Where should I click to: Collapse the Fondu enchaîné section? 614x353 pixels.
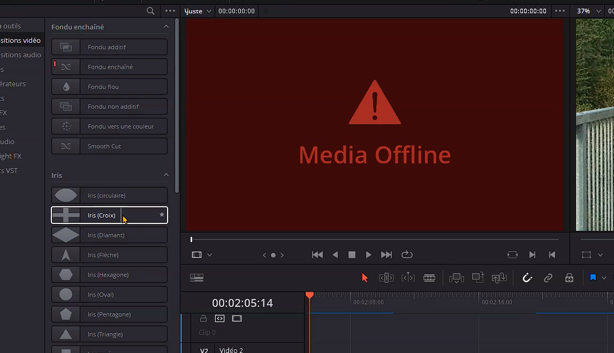click(x=166, y=27)
